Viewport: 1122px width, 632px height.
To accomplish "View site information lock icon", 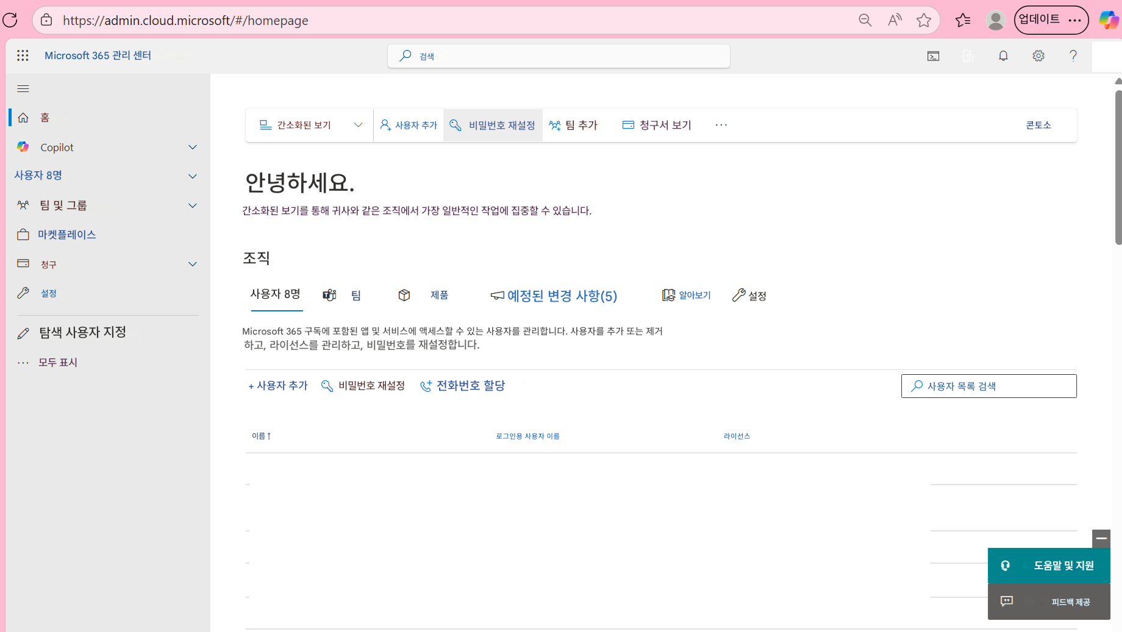I will (46, 20).
